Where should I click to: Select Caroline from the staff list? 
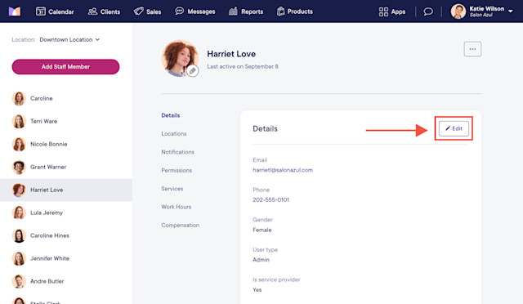click(66, 98)
